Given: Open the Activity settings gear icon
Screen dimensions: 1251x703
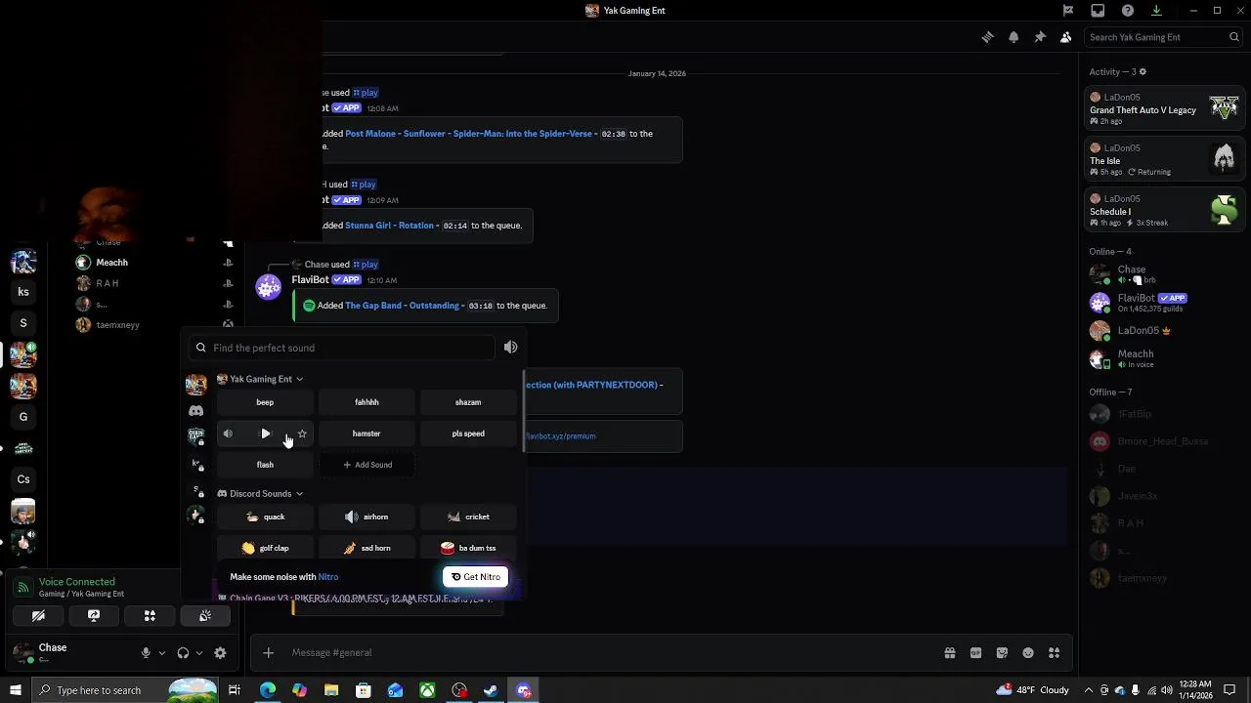Looking at the screenshot, I should (x=1143, y=72).
